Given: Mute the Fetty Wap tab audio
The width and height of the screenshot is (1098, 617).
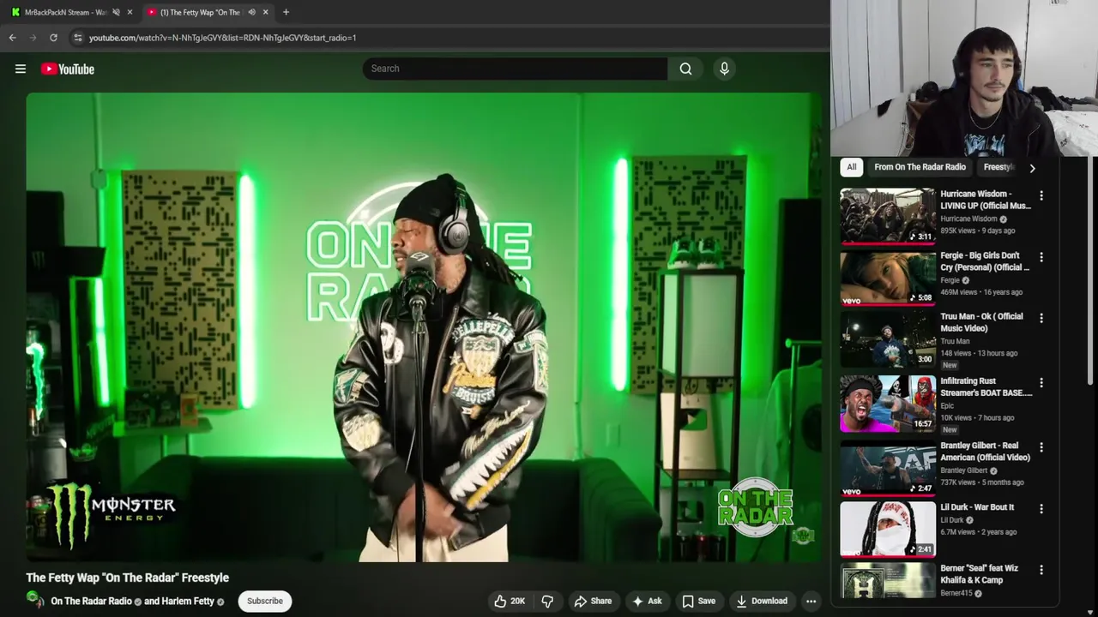Looking at the screenshot, I should pyautogui.click(x=251, y=12).
